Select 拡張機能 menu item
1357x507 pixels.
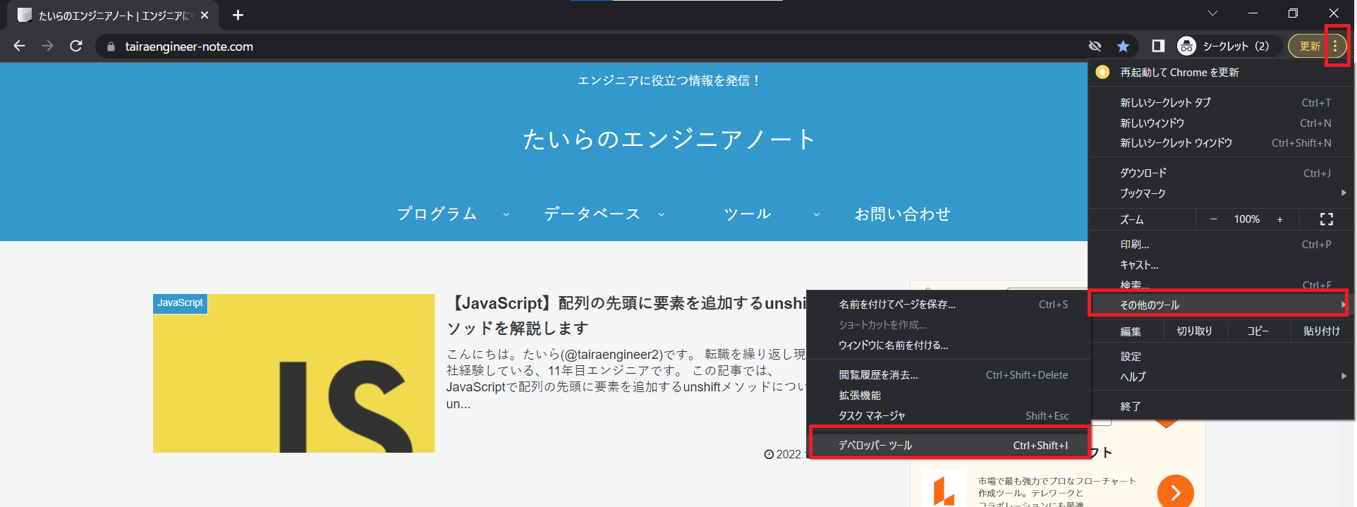point(860,396)
